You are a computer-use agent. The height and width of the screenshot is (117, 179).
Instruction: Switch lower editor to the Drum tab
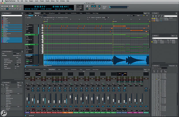[x=66, y=69]
